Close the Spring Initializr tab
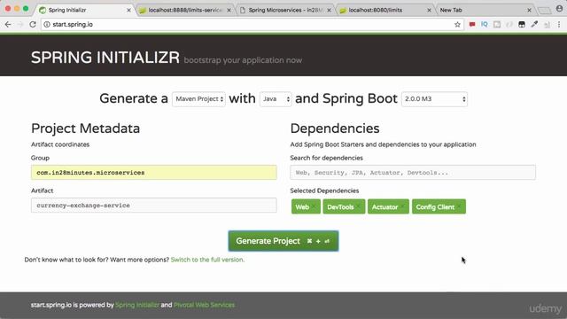This screenshot has width=567, height=319. pos(128,10)
